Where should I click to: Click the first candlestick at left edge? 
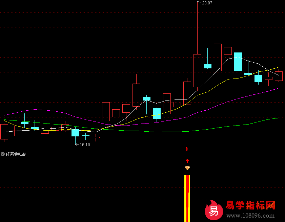click(4, 132)
